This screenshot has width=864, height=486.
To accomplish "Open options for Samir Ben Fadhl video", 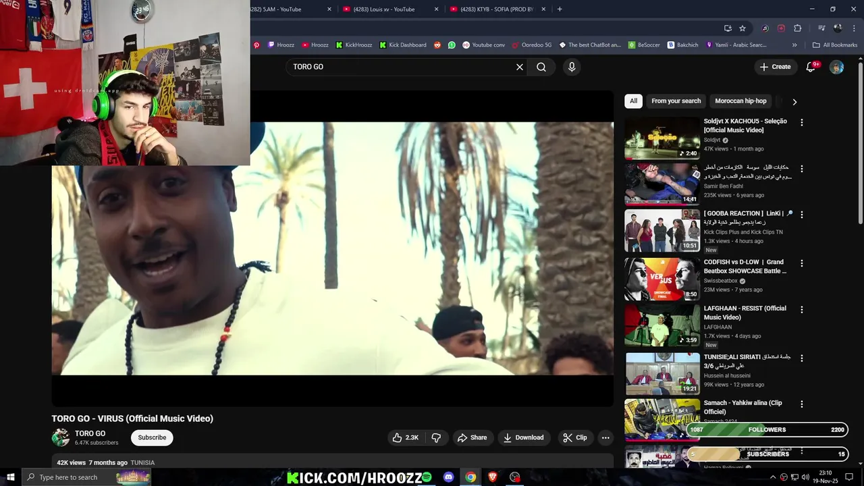I will coord(802,169).
